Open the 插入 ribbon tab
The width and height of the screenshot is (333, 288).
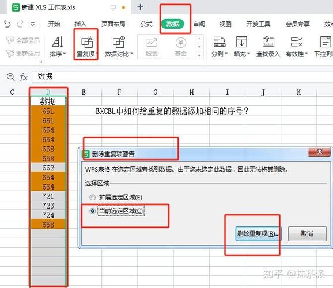point(81,24)
